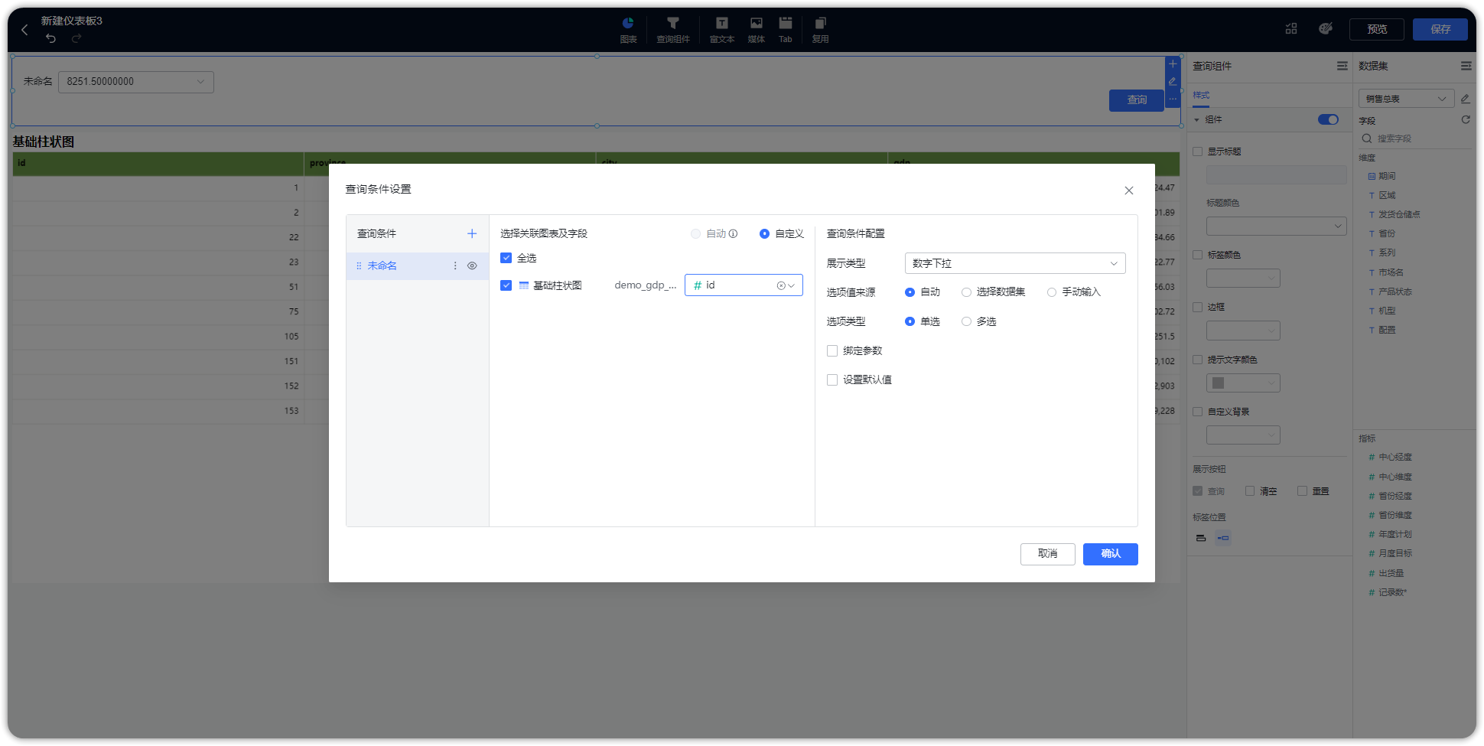Collapse the 查询组件 panel with menu icon
The image size is (1484, 746).
pos(1342,66)
